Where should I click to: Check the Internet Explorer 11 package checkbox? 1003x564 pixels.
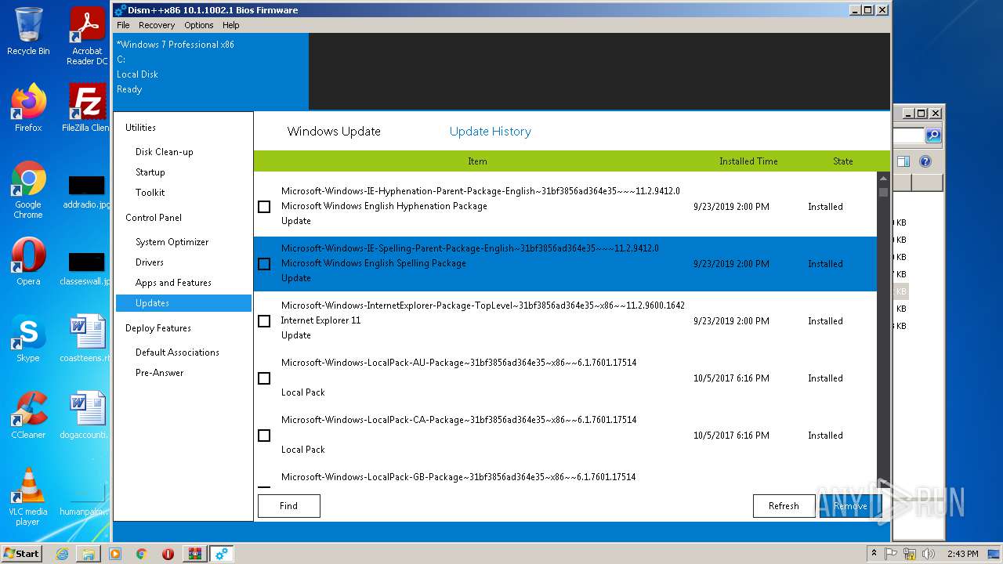(x=264, y=321)
